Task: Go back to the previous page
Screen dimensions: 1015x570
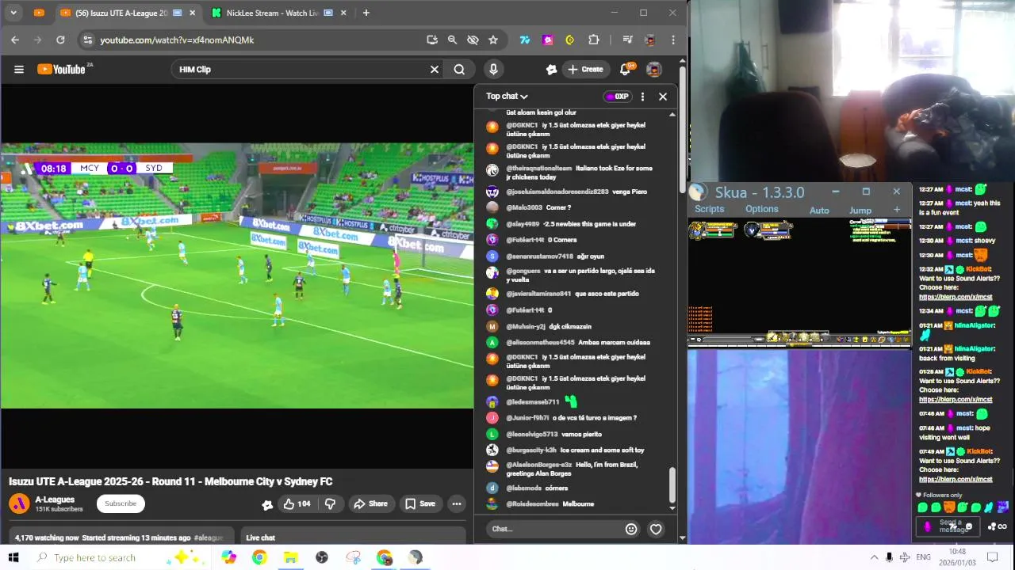Action: point(15,40)
